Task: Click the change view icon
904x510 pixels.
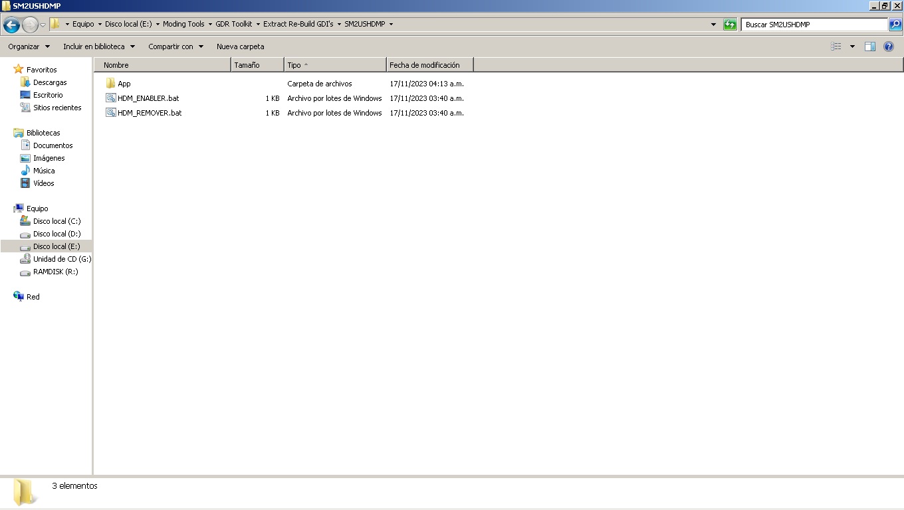Action: [x=836, y=46]
